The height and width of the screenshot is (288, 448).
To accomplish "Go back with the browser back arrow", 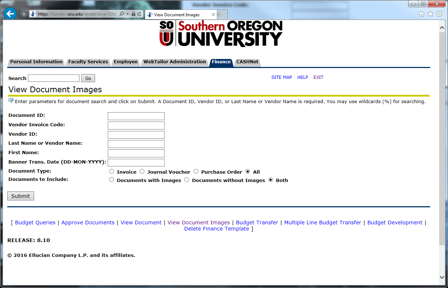I will [10, 14].
